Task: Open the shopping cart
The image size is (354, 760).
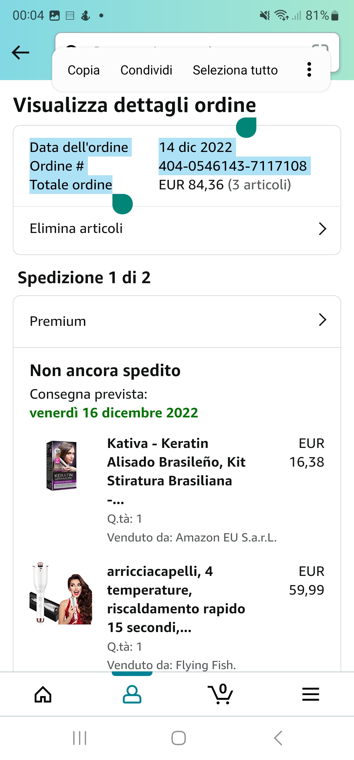Action: 221,694
